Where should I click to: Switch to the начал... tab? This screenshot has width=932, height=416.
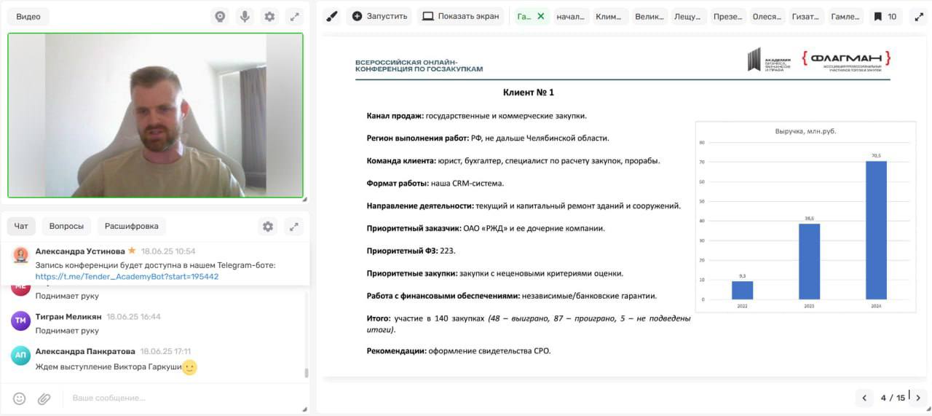coord(570,16)
